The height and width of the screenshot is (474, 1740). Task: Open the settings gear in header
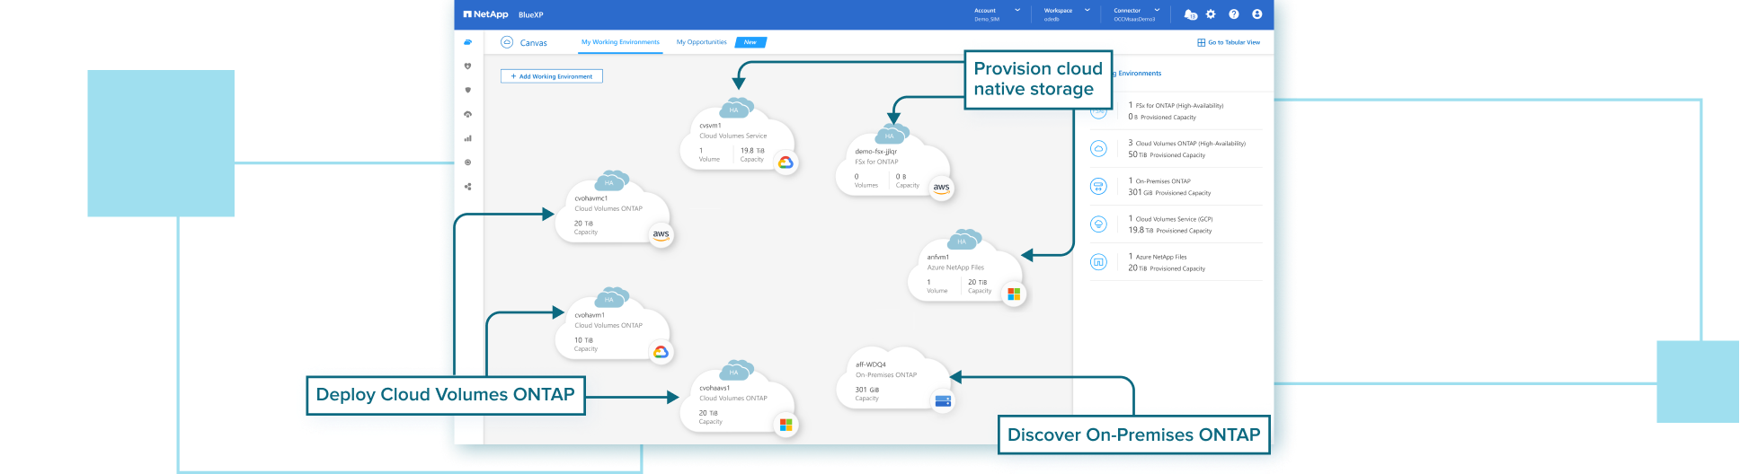(1211, 14)
